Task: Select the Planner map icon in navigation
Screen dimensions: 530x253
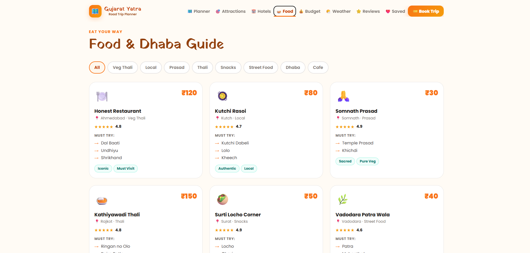Action: pos(189,11)
